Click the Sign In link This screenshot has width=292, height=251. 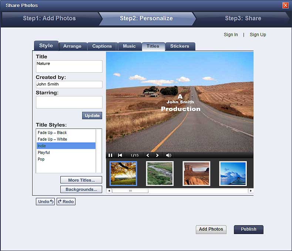click(231, 35)
